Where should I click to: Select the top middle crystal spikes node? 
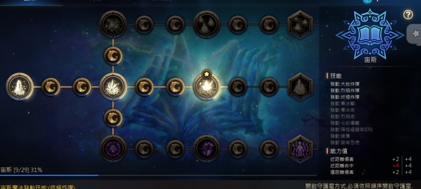pyautogui.click(x=207, y=24)
